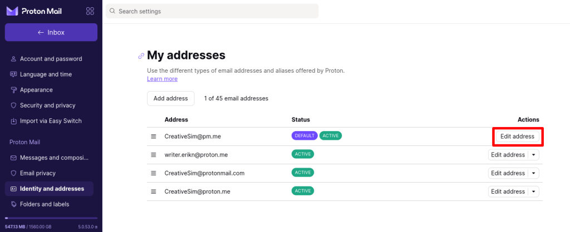Edit address for CreativeSim@pm.me
The width and height of the screenshot is (570, 232).
coord(517,137)
